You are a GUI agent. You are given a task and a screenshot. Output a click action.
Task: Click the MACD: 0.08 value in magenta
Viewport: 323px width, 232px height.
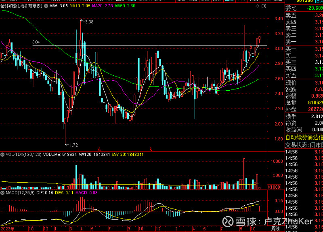(86, 193)
